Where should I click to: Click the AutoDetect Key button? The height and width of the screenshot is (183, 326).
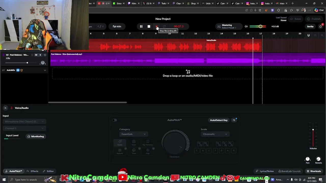(219, 120)
